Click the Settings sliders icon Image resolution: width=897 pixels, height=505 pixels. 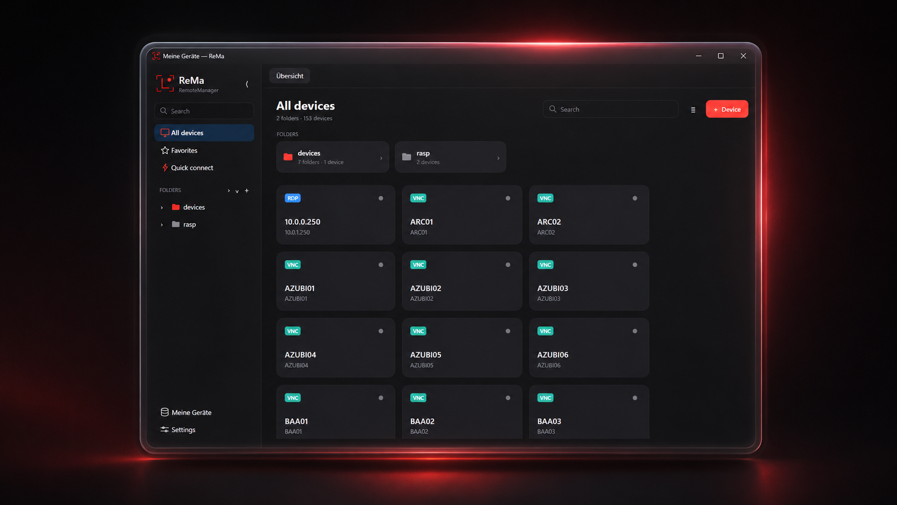(165, 429)
